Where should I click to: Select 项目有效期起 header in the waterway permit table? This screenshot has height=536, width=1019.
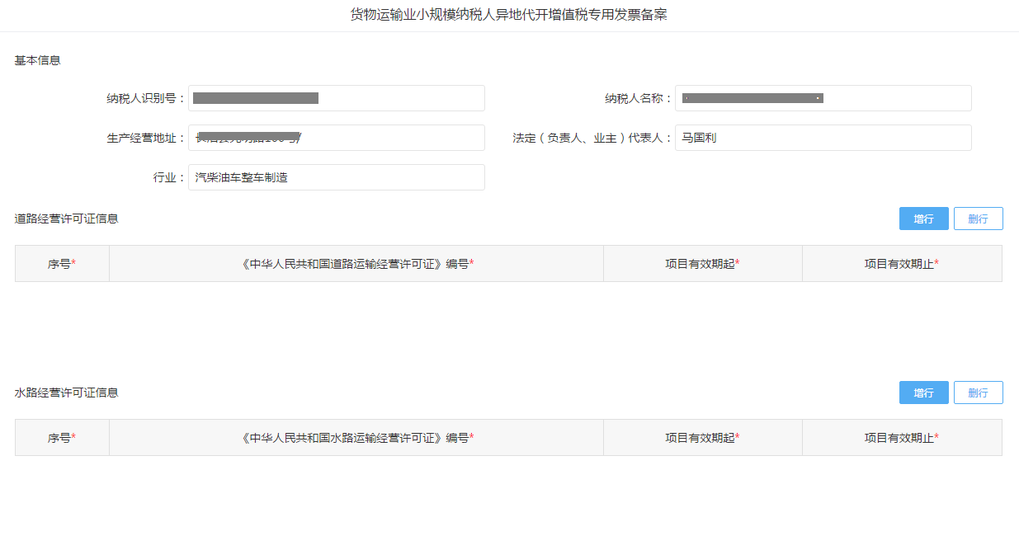702,438
